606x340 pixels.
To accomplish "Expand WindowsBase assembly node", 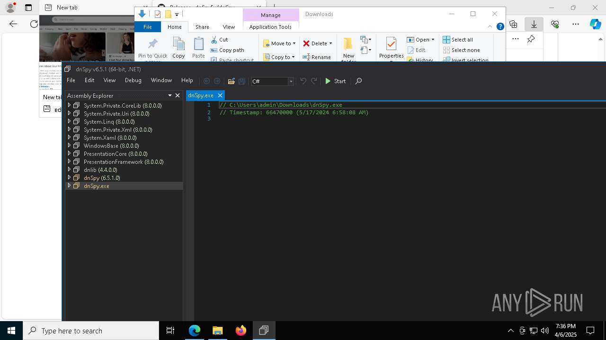I will [x=69, y=145].
